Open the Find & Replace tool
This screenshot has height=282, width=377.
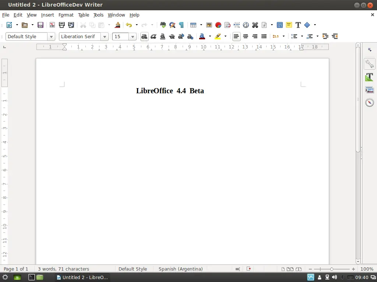pyautogui.click(x=172, y=25)
